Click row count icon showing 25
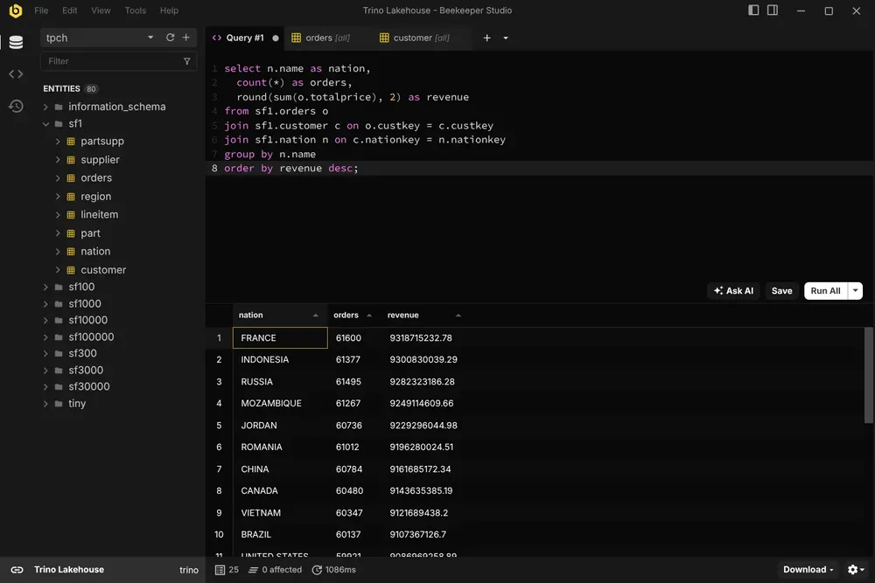875x583 pixels. [x=227, y=570]
